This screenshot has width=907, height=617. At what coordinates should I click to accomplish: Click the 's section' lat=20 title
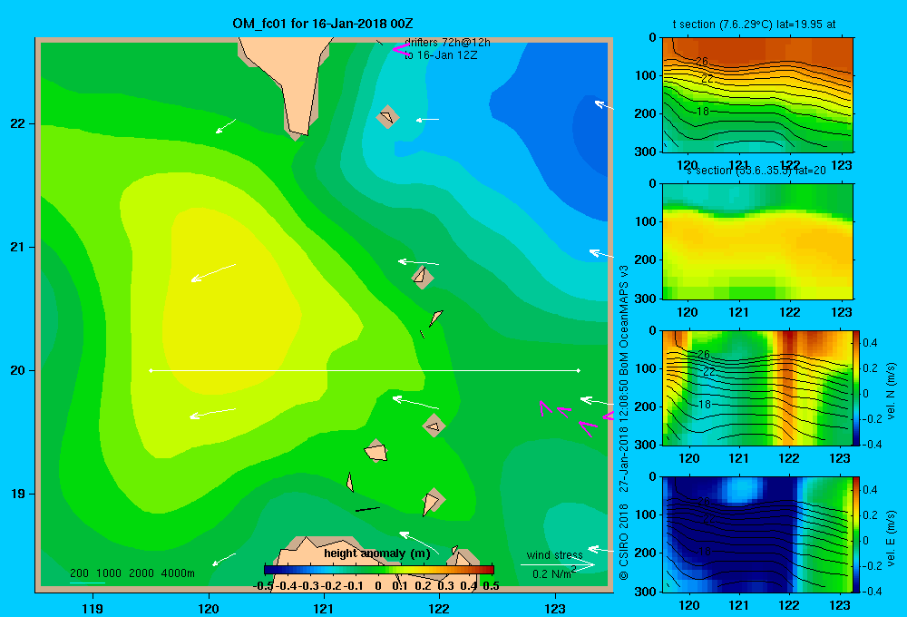pos(756,171)
